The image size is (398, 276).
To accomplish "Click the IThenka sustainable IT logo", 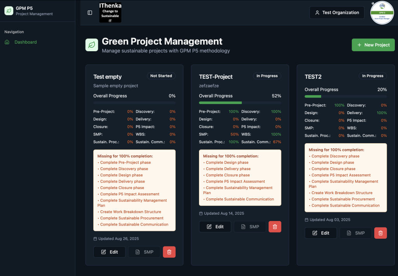I will (x=110, y=12).
